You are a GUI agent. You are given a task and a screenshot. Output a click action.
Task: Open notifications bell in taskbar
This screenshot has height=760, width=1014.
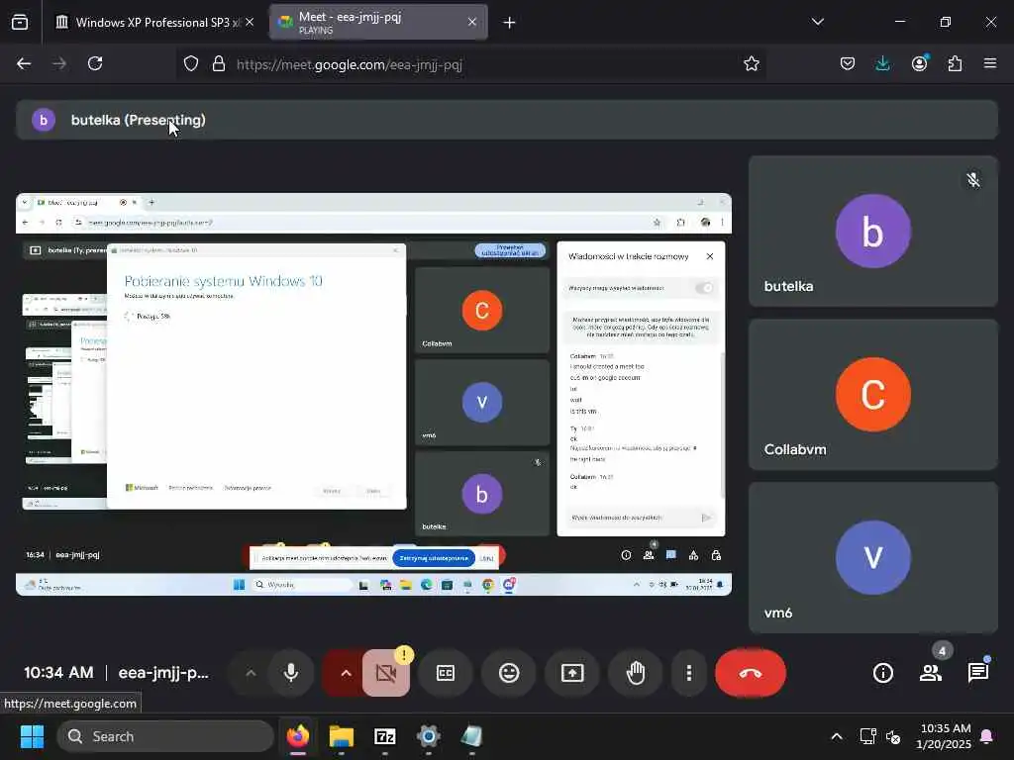tap(986, 736)
